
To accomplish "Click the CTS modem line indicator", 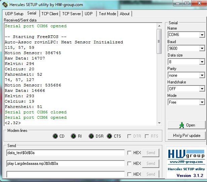I will (x=110, y=136).
